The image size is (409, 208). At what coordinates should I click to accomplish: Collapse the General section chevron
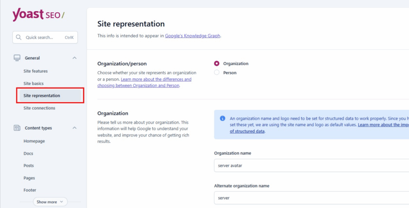pyautogui.click(x=74, y=58)
